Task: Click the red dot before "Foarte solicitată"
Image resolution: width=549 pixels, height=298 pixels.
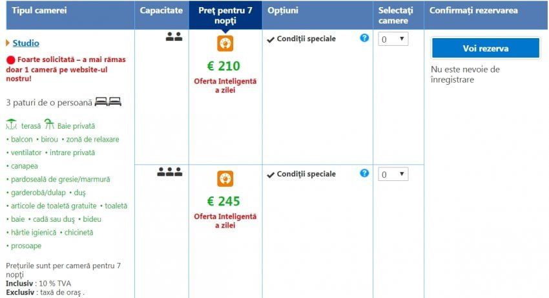Action: (x=10, y=59)
